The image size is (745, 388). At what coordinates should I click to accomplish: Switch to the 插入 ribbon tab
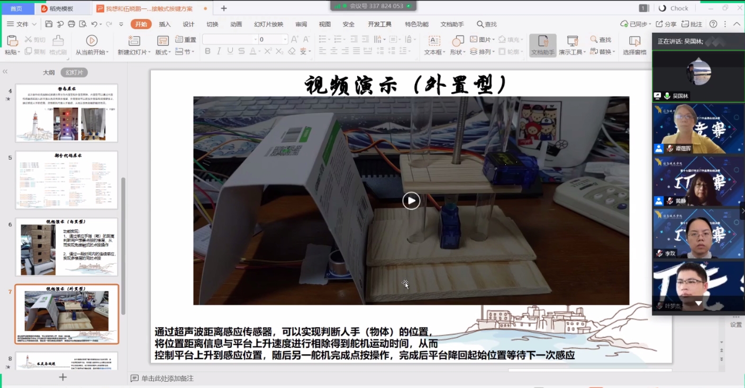point(165,24)
